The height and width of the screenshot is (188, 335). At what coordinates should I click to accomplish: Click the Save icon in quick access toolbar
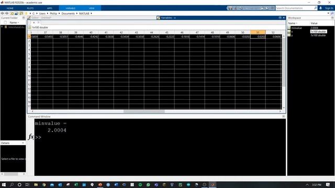230,8
